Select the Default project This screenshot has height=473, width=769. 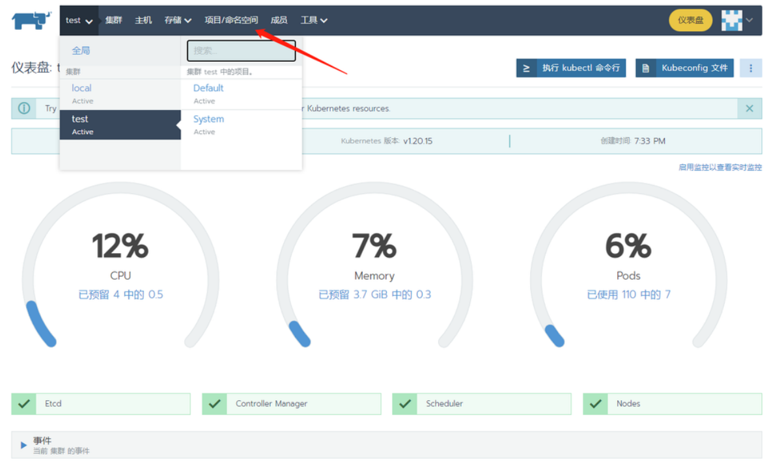(208, 88)
